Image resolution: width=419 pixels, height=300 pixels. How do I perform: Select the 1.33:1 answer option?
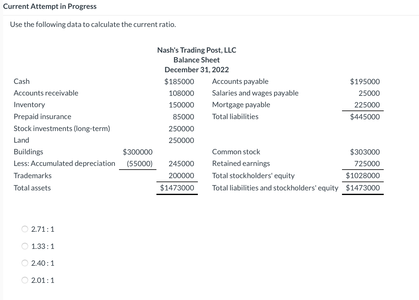(43, 246)
